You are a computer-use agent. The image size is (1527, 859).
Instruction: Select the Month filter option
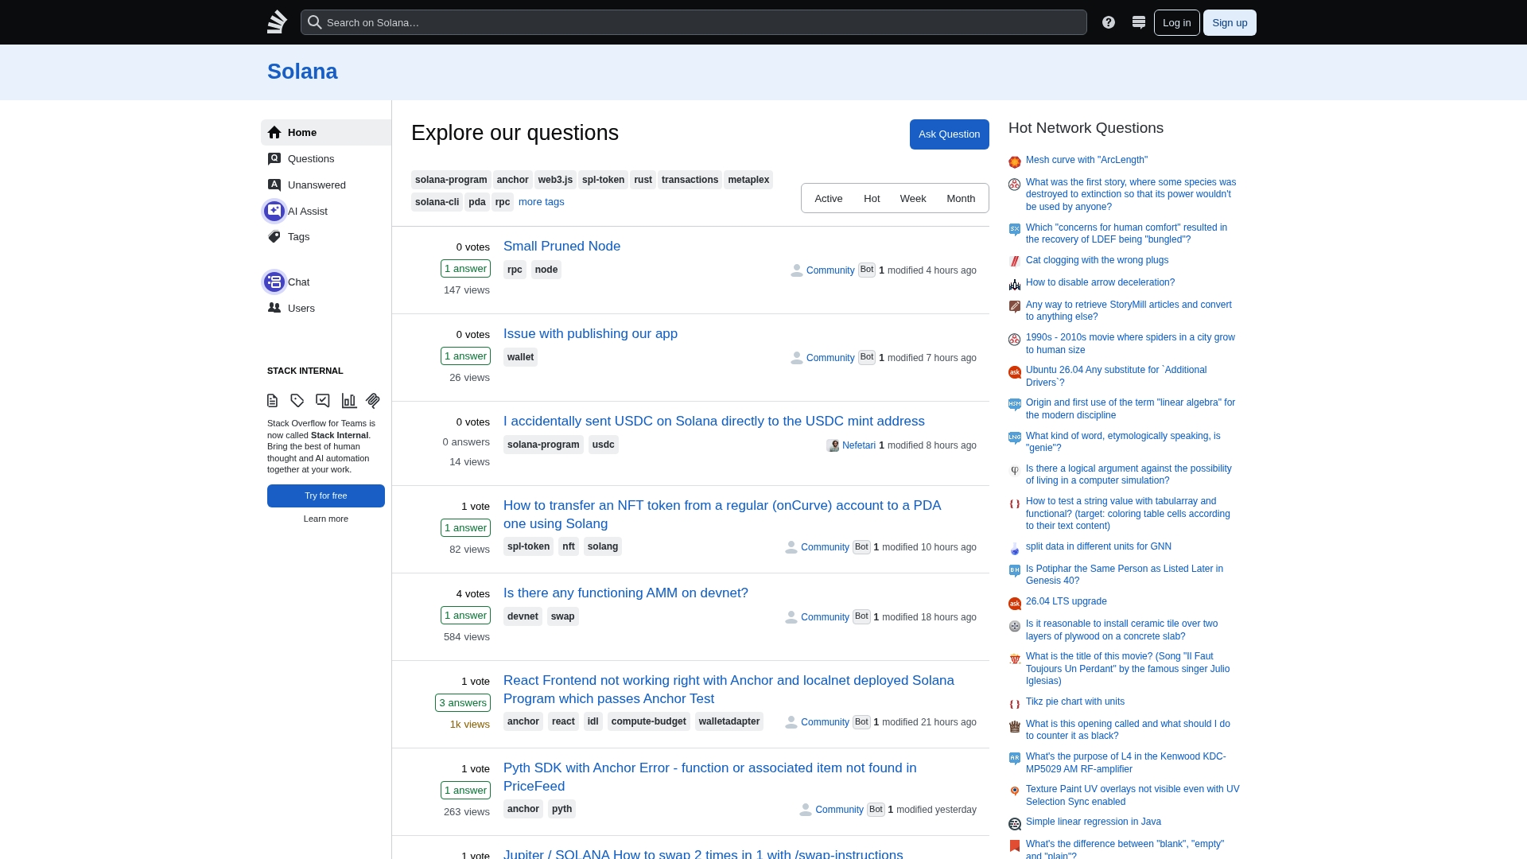961,199
